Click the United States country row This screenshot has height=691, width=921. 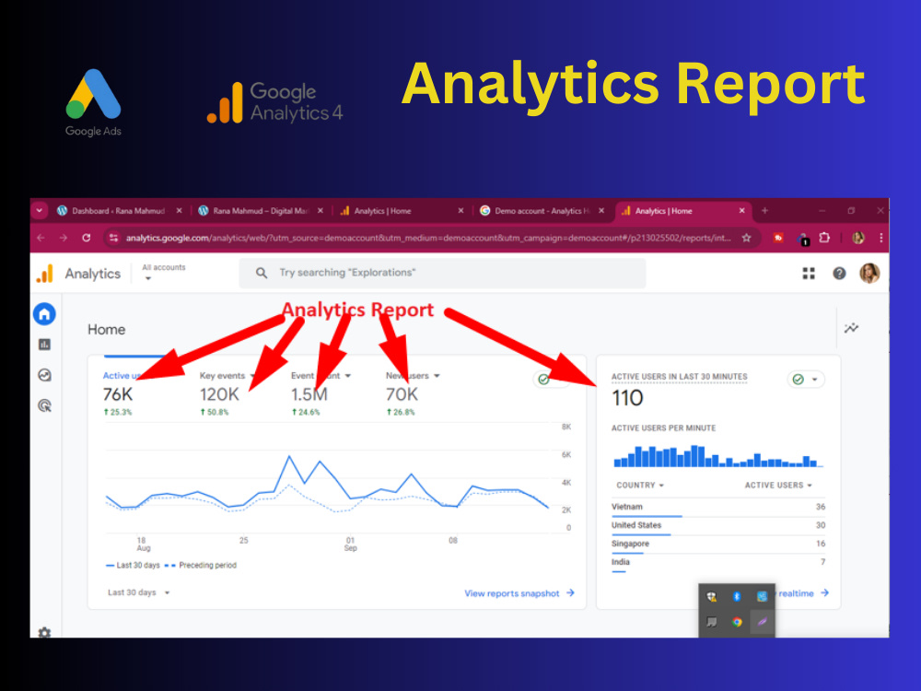[x=717, y=525]
